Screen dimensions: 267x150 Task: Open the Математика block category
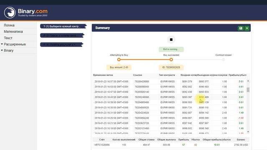13,32
